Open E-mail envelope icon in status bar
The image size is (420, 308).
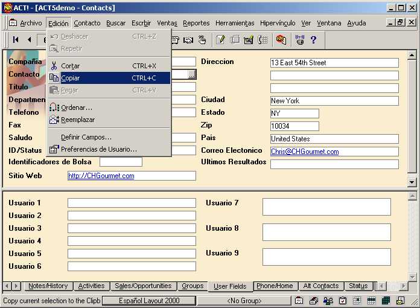click(x=400, y=301)
